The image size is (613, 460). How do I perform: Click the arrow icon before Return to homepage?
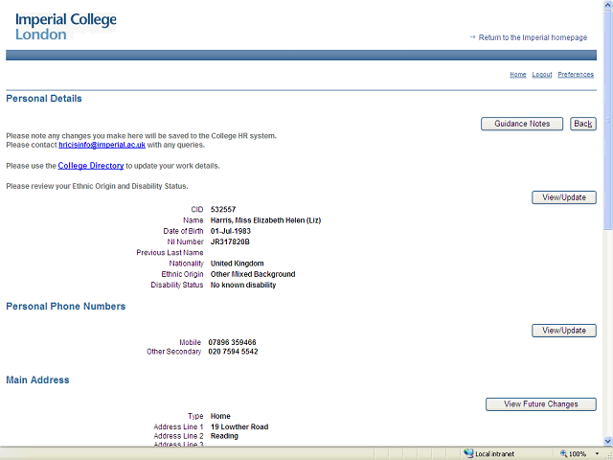(x=472, y=37)
